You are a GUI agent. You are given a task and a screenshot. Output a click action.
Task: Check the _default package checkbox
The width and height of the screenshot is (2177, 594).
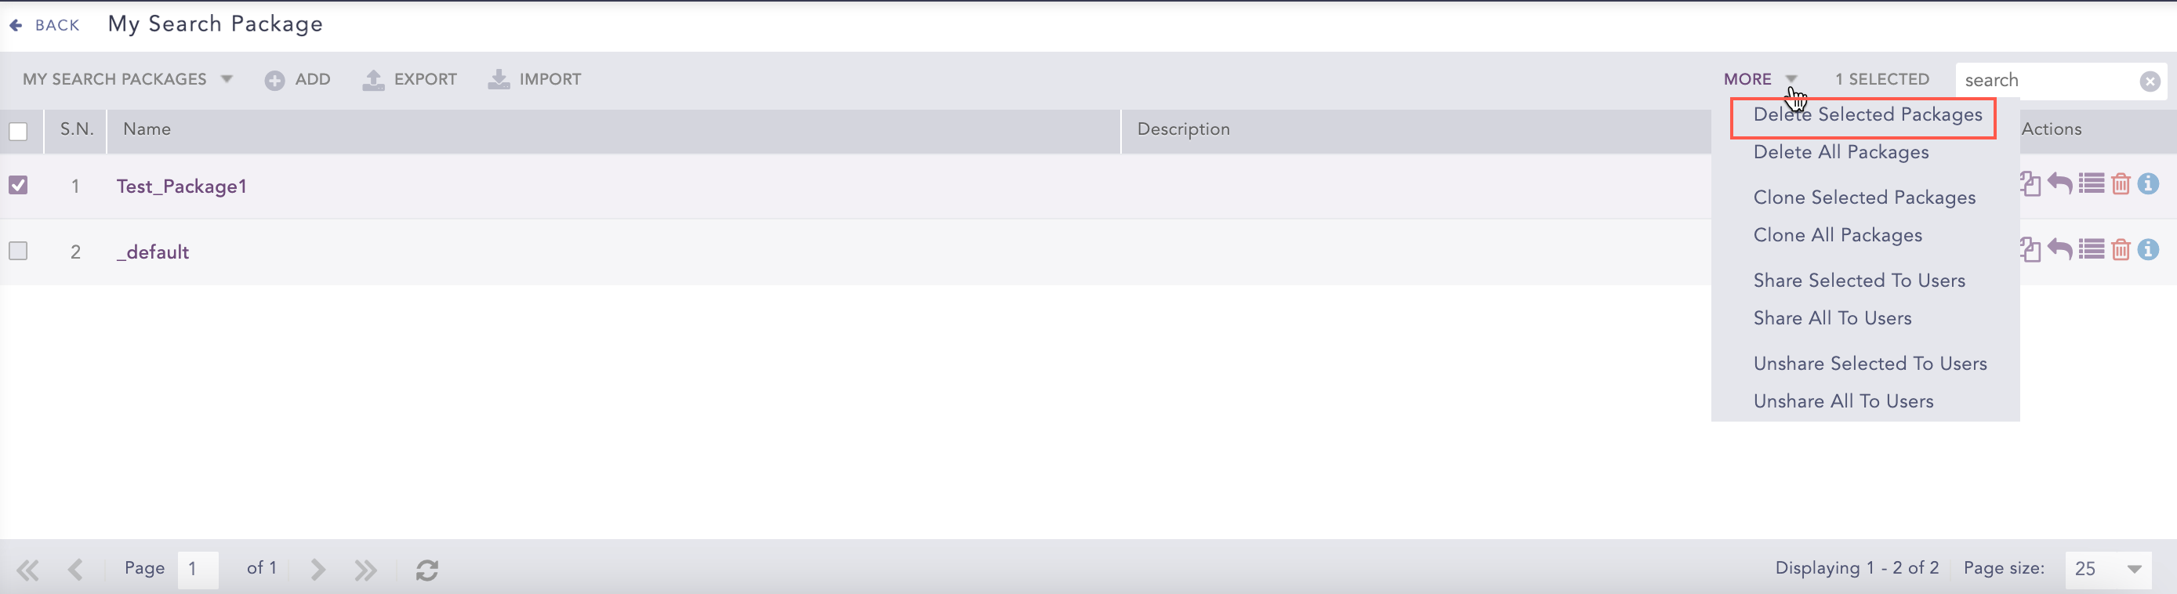tap(19, 251)
